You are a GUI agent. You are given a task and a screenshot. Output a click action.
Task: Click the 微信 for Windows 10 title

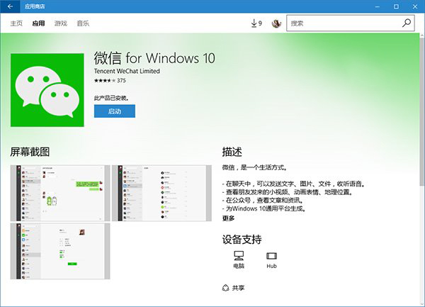point(154,58)
